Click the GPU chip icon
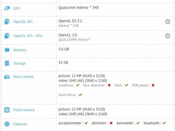 pyautogui.click(x=7, y=8)
